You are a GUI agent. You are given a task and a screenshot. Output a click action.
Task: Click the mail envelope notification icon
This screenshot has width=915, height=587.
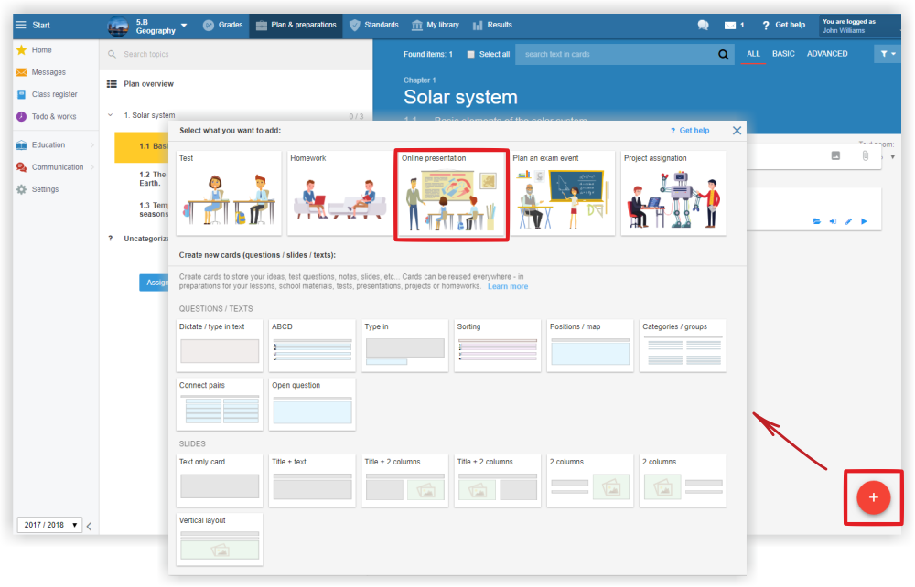(x=730, y=25)
